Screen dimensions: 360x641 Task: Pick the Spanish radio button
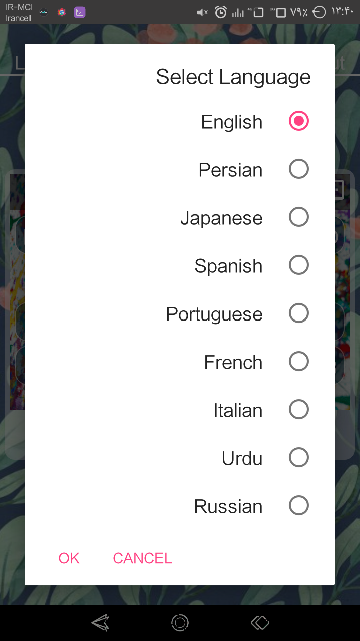pyautogui.click(x=299, y=265)
